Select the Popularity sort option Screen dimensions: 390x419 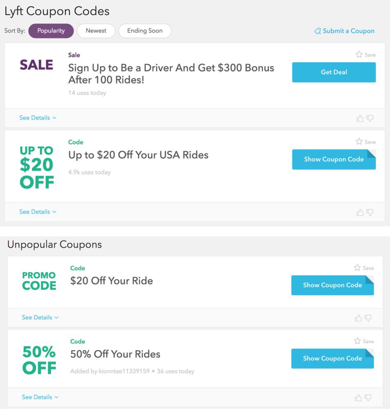51,31
